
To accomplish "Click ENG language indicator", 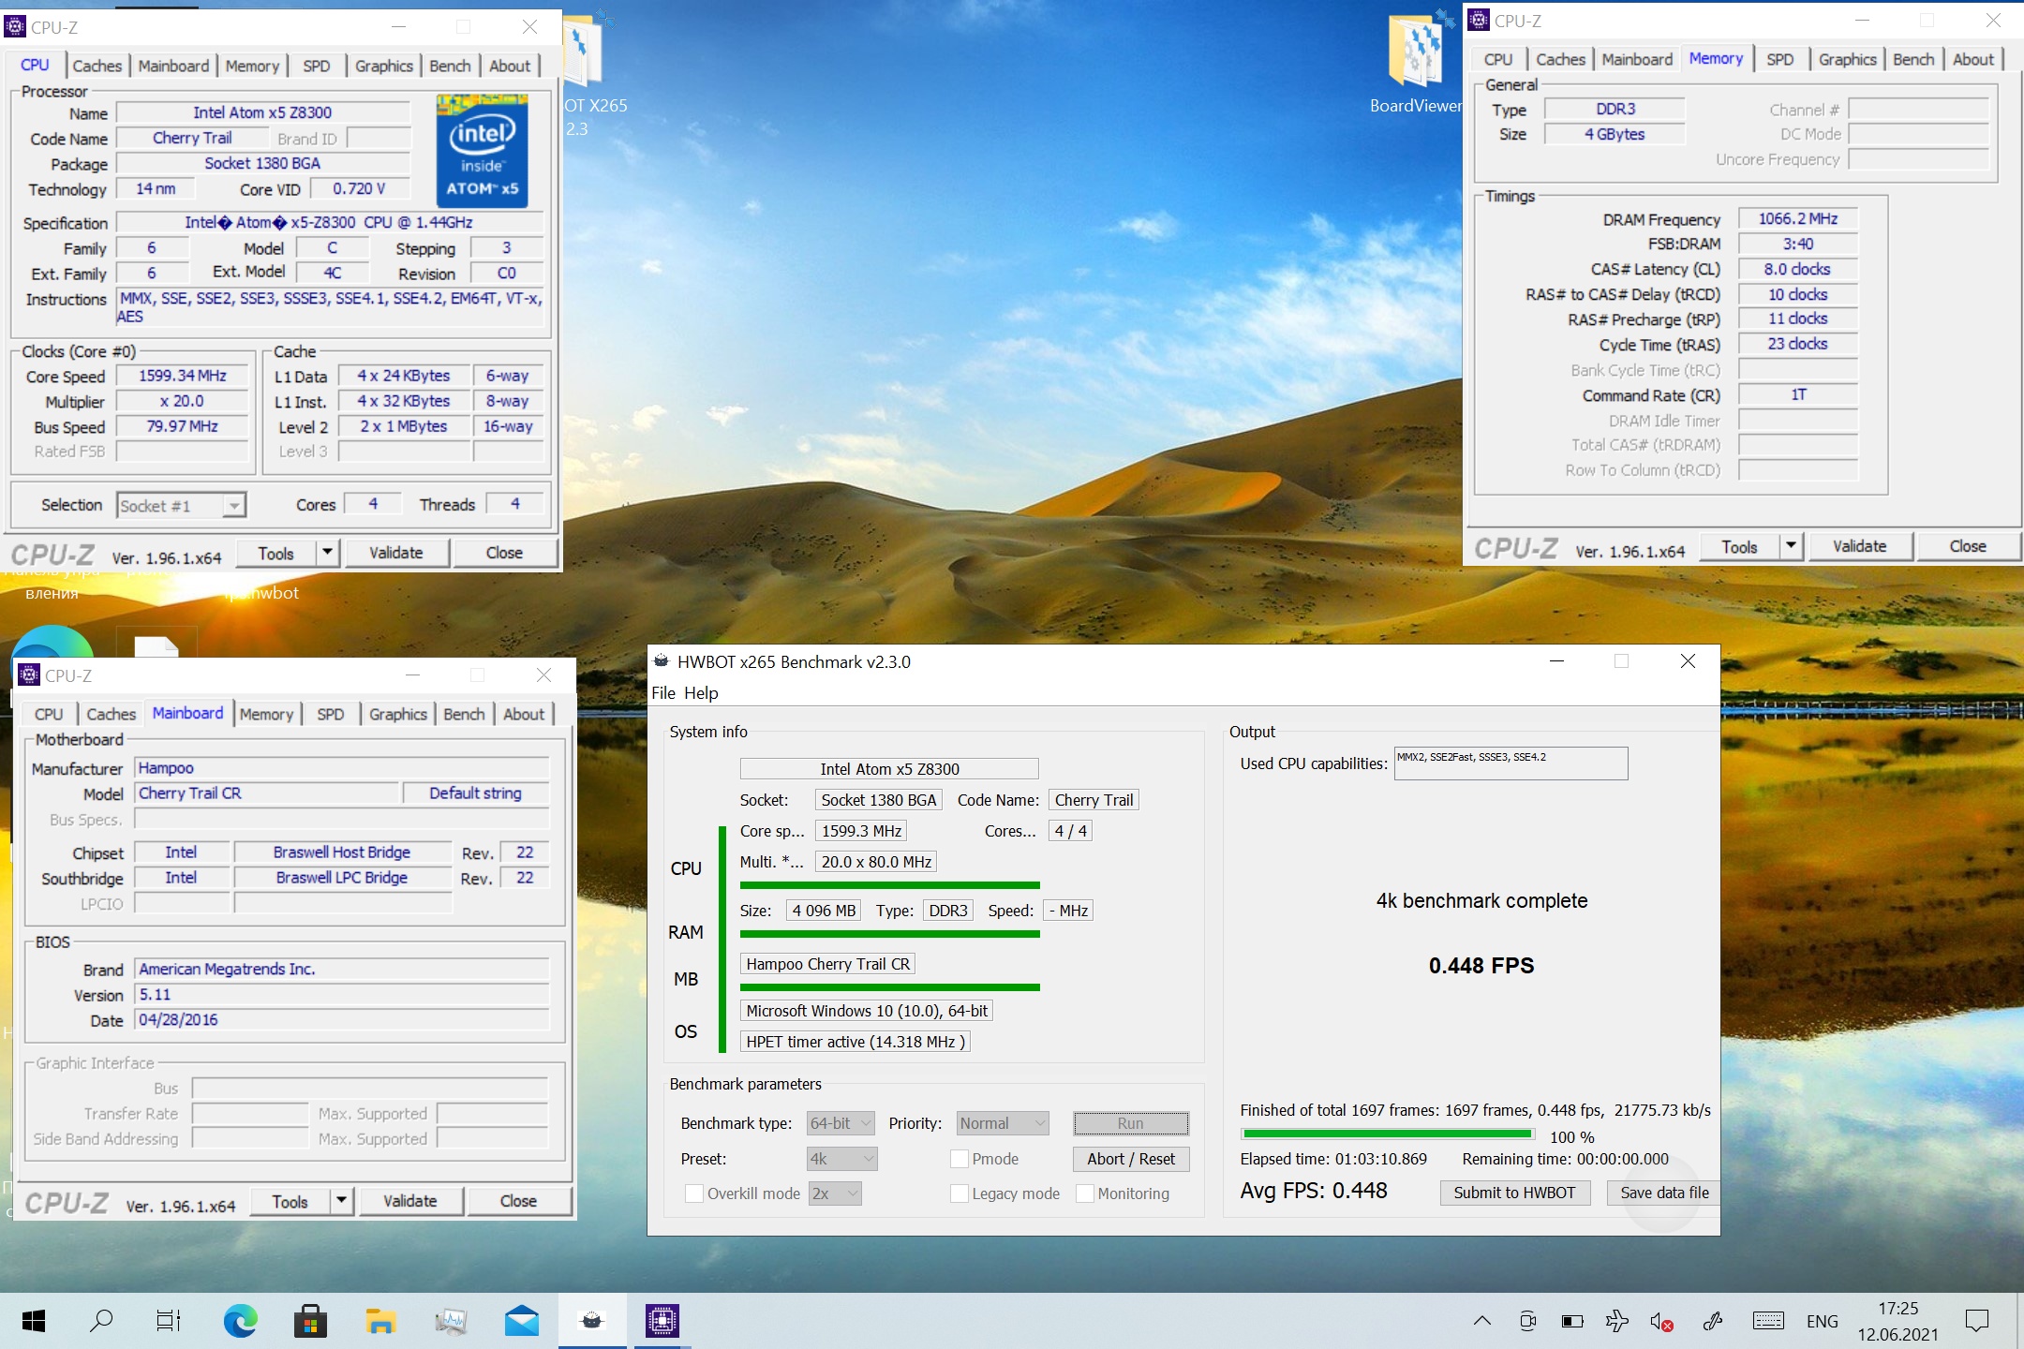I will pyautogui.click(x=1822, y=1322).
